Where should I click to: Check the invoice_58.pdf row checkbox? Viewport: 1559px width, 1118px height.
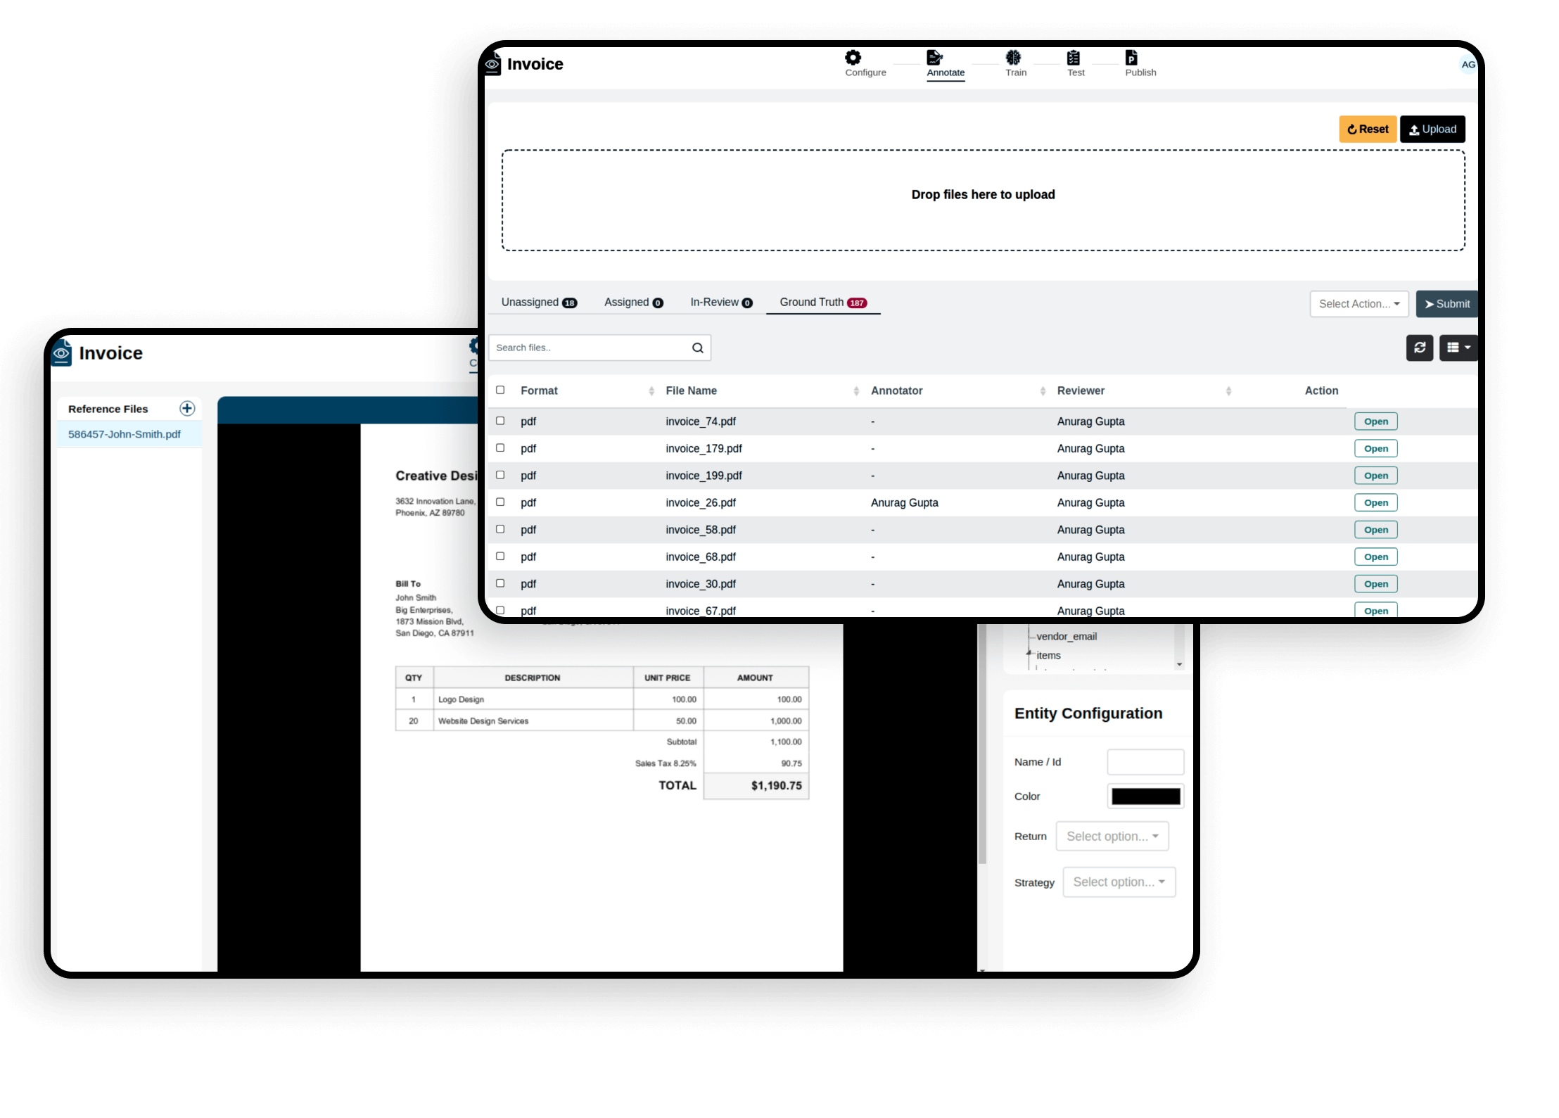500,529
